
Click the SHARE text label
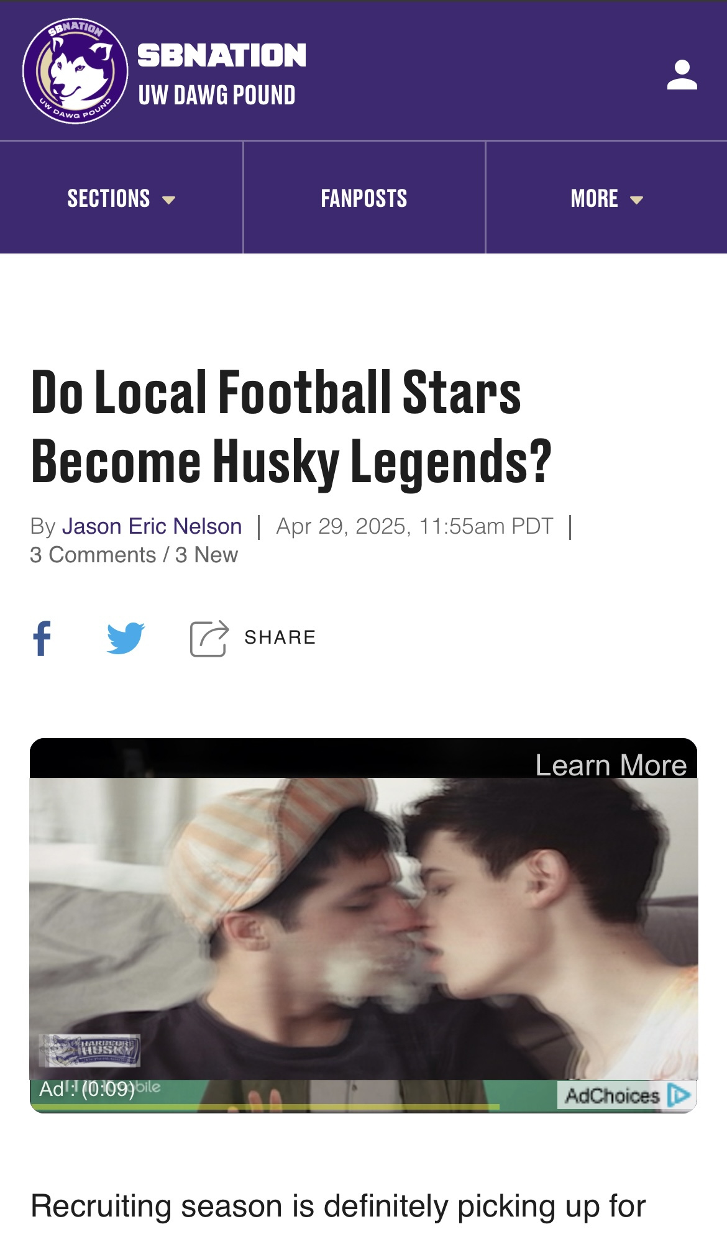(x=280, y=637)
